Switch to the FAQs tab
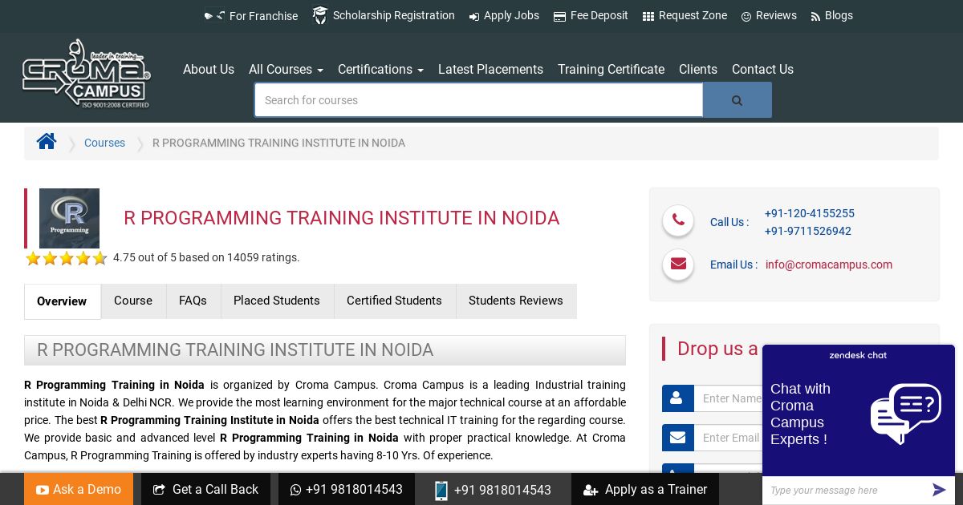Viewport: 963px width, 505px height. (193, 301)
